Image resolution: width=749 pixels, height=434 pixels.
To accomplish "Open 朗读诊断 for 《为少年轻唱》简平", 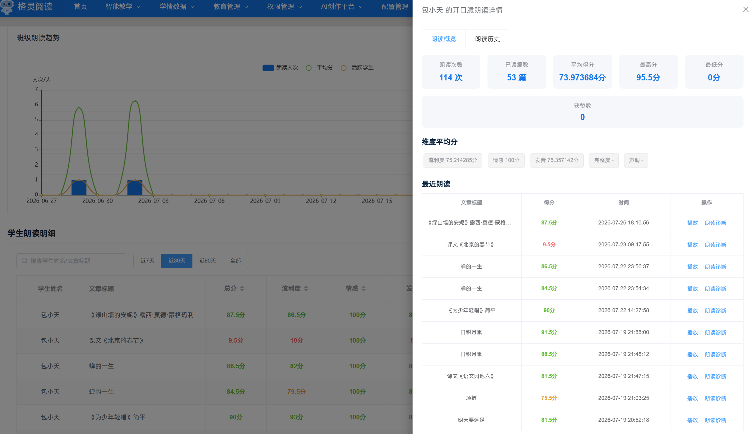I will click(x=716, y=311).
